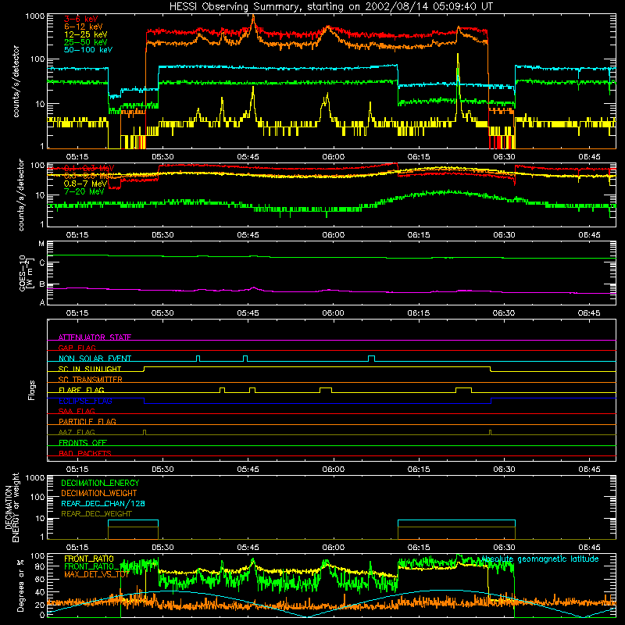The image size is (625, 625).
Task: Pick the REAR_DEC_CHAN/128 legend entry
Action: (103, 504)
